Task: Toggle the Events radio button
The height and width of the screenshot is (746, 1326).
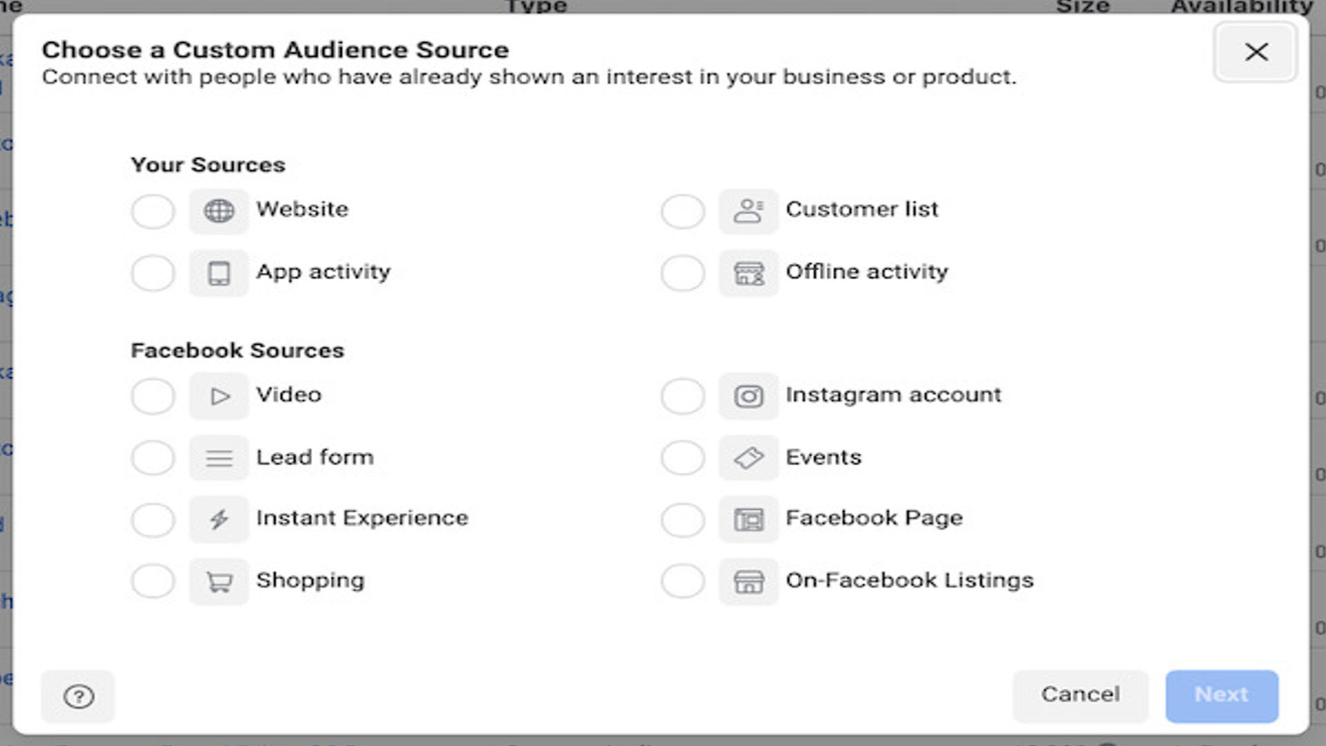Action: (x=682, y=457)
